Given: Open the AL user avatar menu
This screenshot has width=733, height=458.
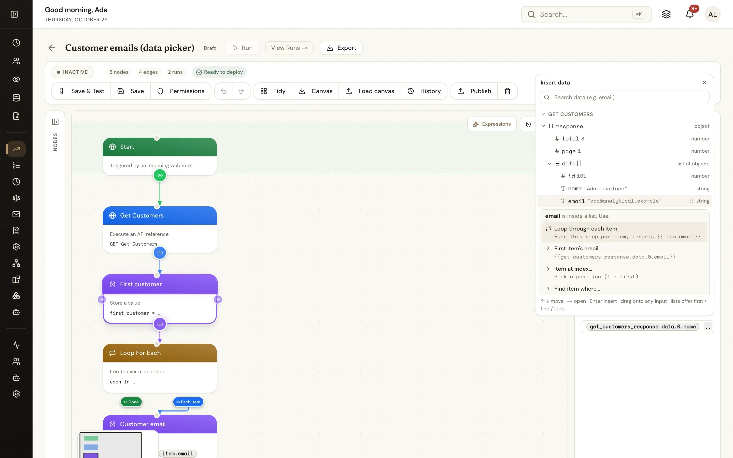Looking at the screenshot, I should coord(712,14).
